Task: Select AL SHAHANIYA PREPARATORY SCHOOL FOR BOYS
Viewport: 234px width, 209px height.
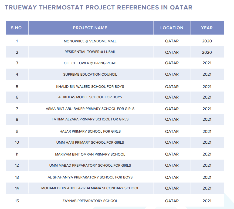Action: pos(90,177)
